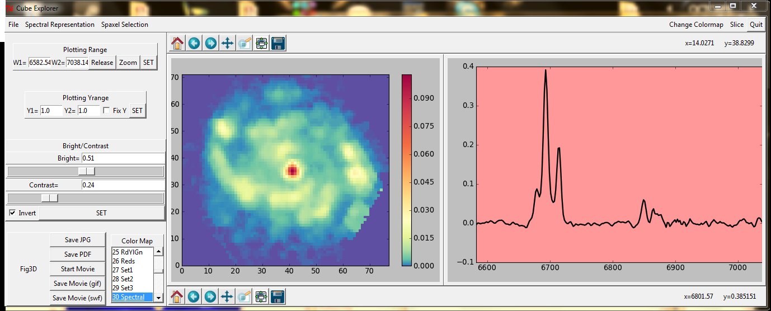Click the Home icon in bottom toolbar
Screen dimensions: 771x311
tap(177, 296)
